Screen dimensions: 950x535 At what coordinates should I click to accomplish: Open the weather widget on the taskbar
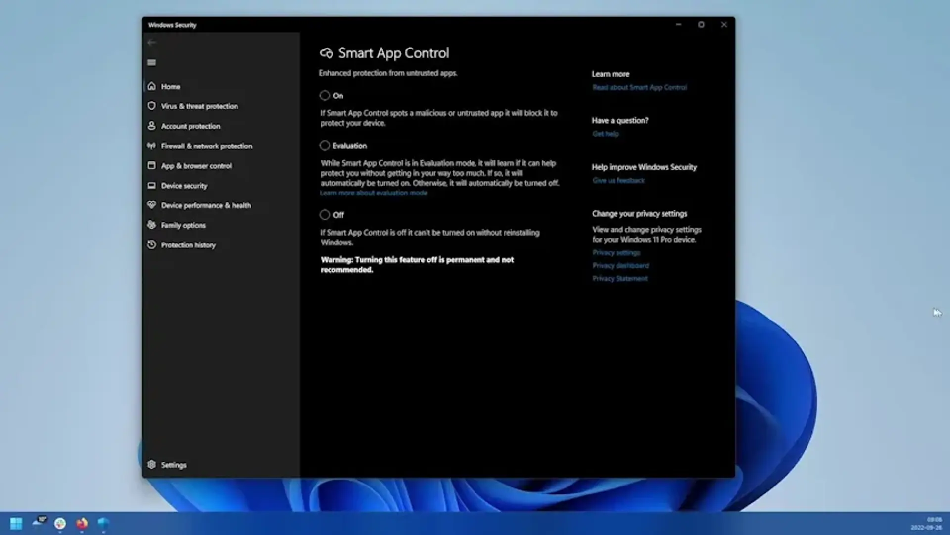pos(39,522)
